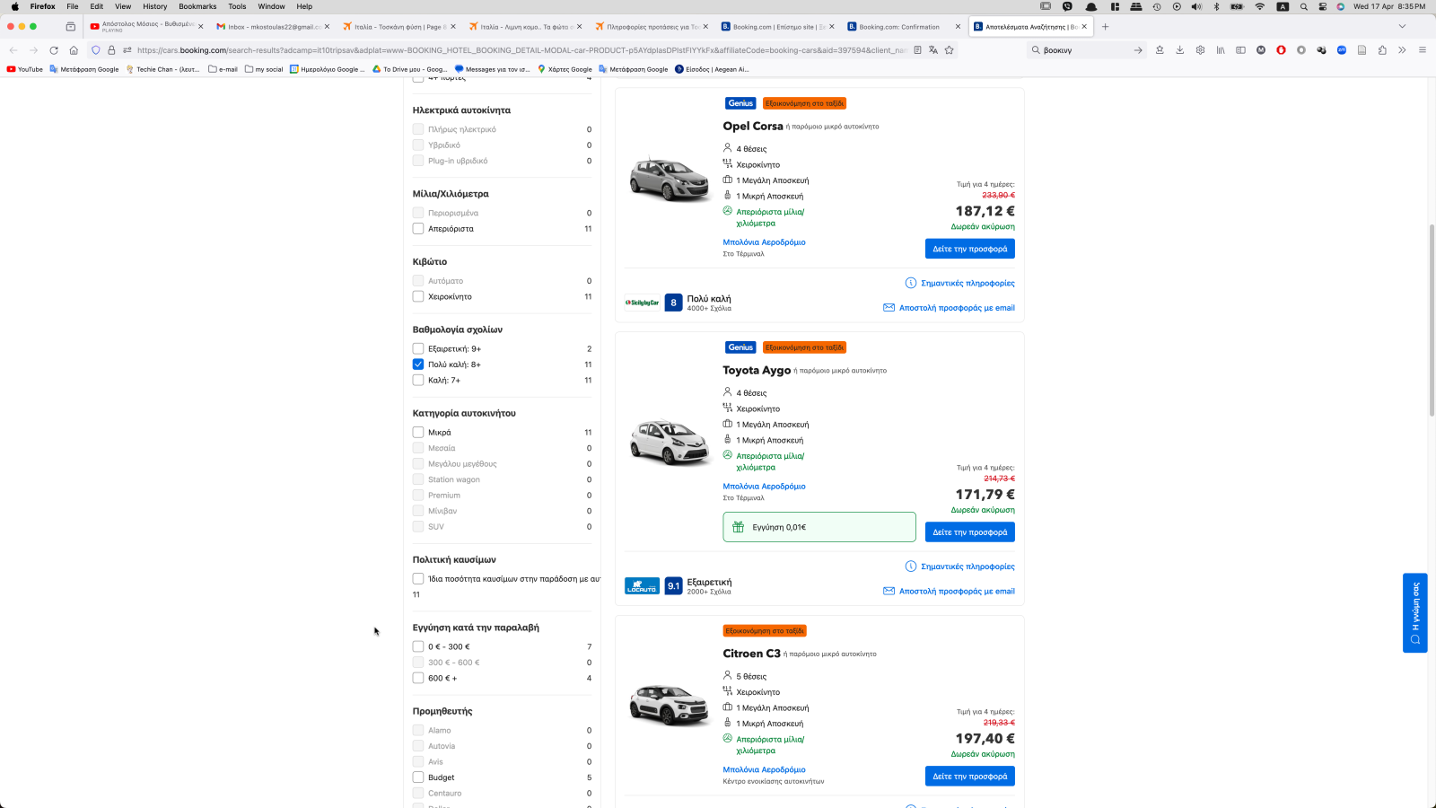
Task: Switch to the Booking.com: Confirmation tab
Action: tap(901, 27)
